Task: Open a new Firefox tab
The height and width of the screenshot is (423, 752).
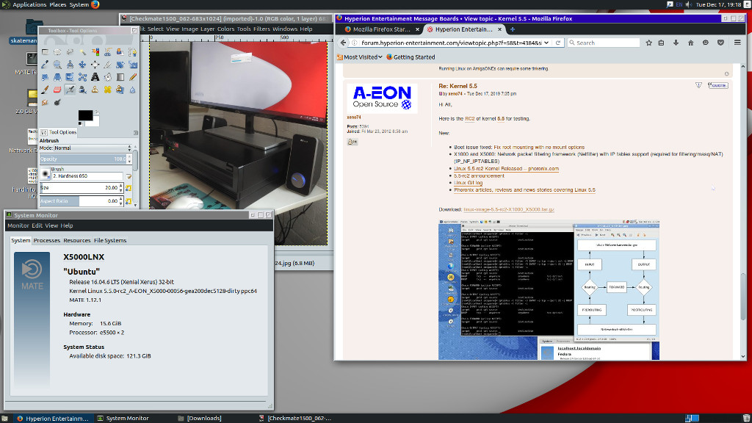Action: click(512, 29)
